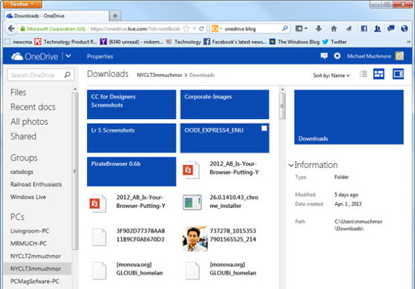Open Railroad Enthusiasts group
The width and height of the screenshot is (415, 289).
click(x=36, y=184)
